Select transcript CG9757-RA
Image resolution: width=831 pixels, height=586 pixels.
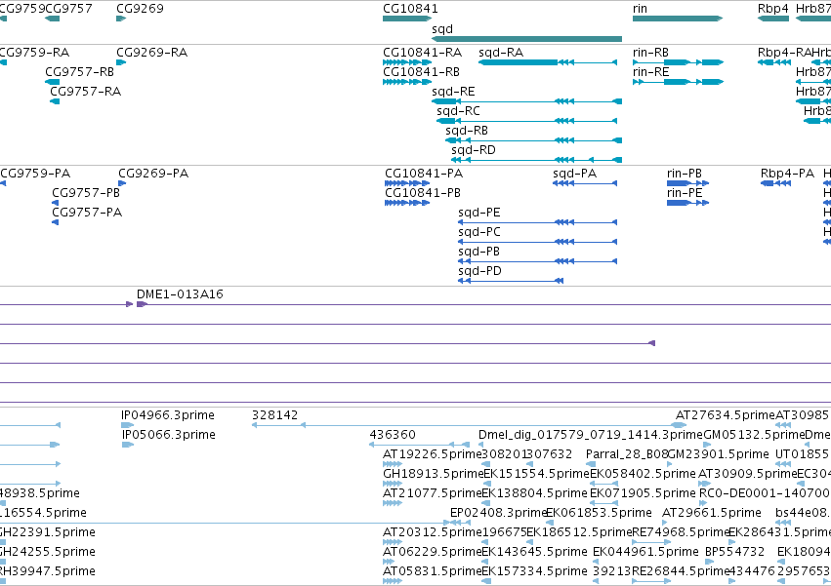pos(85,92)
